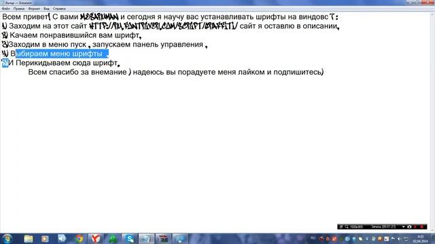The width and height of the screenshot is (435, 244).
Task: Open the Вид menu
Action: click(x=47, y=9)
